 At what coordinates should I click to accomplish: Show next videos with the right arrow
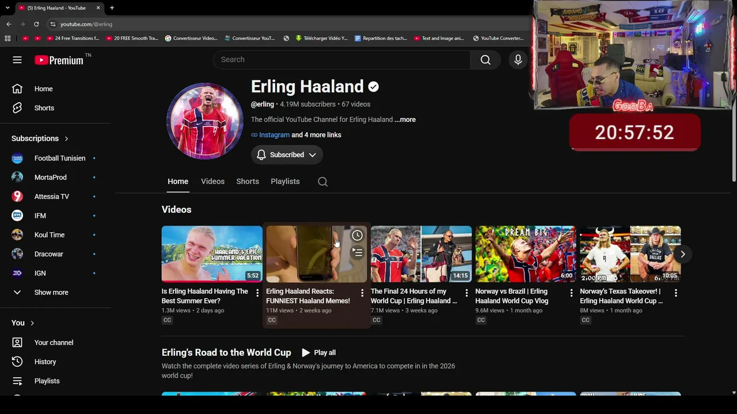tap(682, 254)
